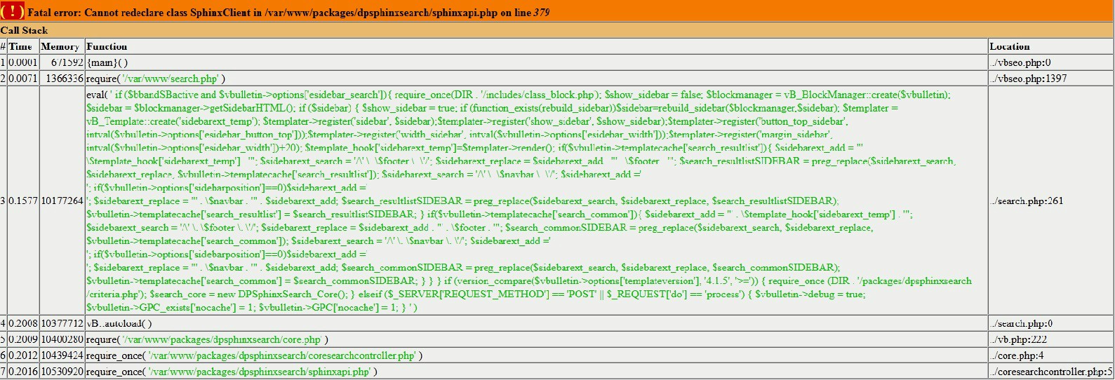Click the time value 0.2008
This screenshot has height=380, width=1115.
[x=22, y=324]
